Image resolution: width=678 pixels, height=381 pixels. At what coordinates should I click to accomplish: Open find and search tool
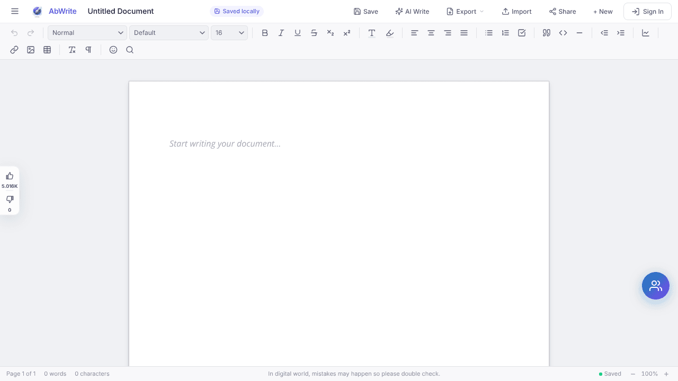[130, 50]
